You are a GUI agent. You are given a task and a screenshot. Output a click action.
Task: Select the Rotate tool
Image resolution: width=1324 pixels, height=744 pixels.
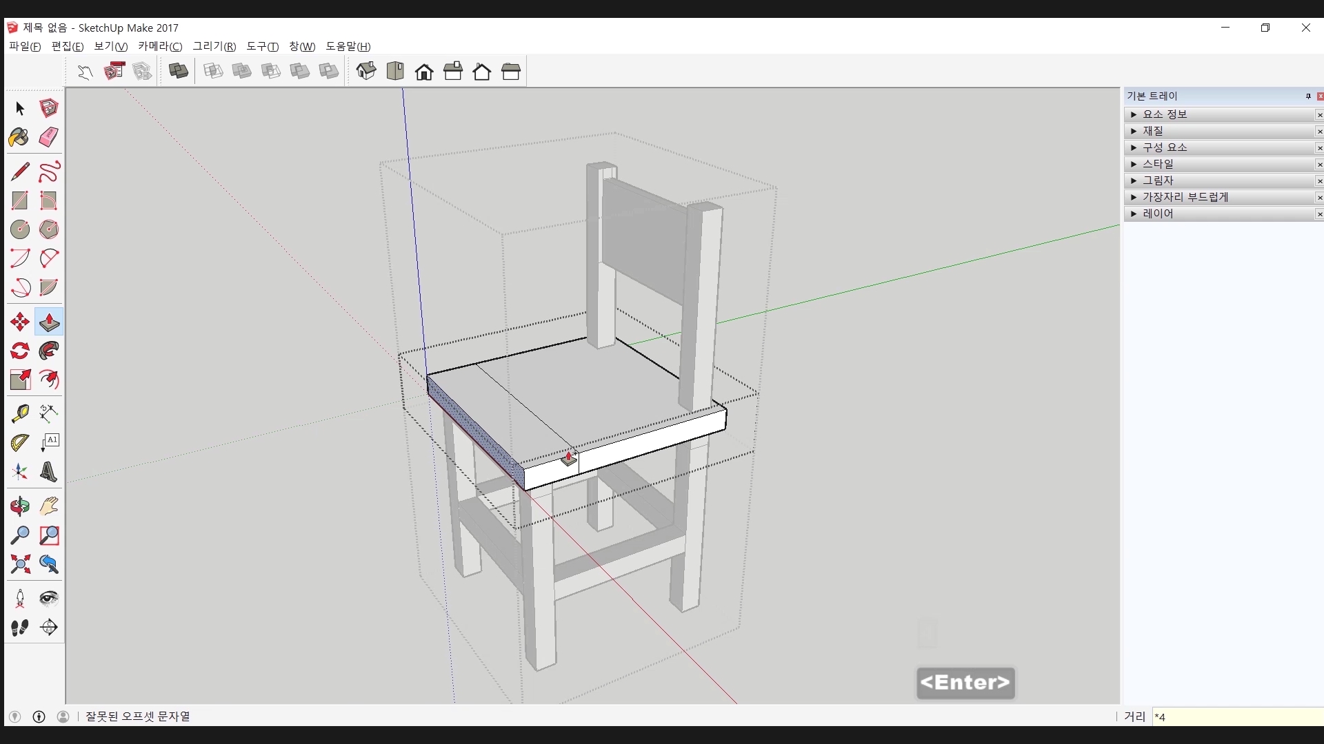(x=19, y=351)
